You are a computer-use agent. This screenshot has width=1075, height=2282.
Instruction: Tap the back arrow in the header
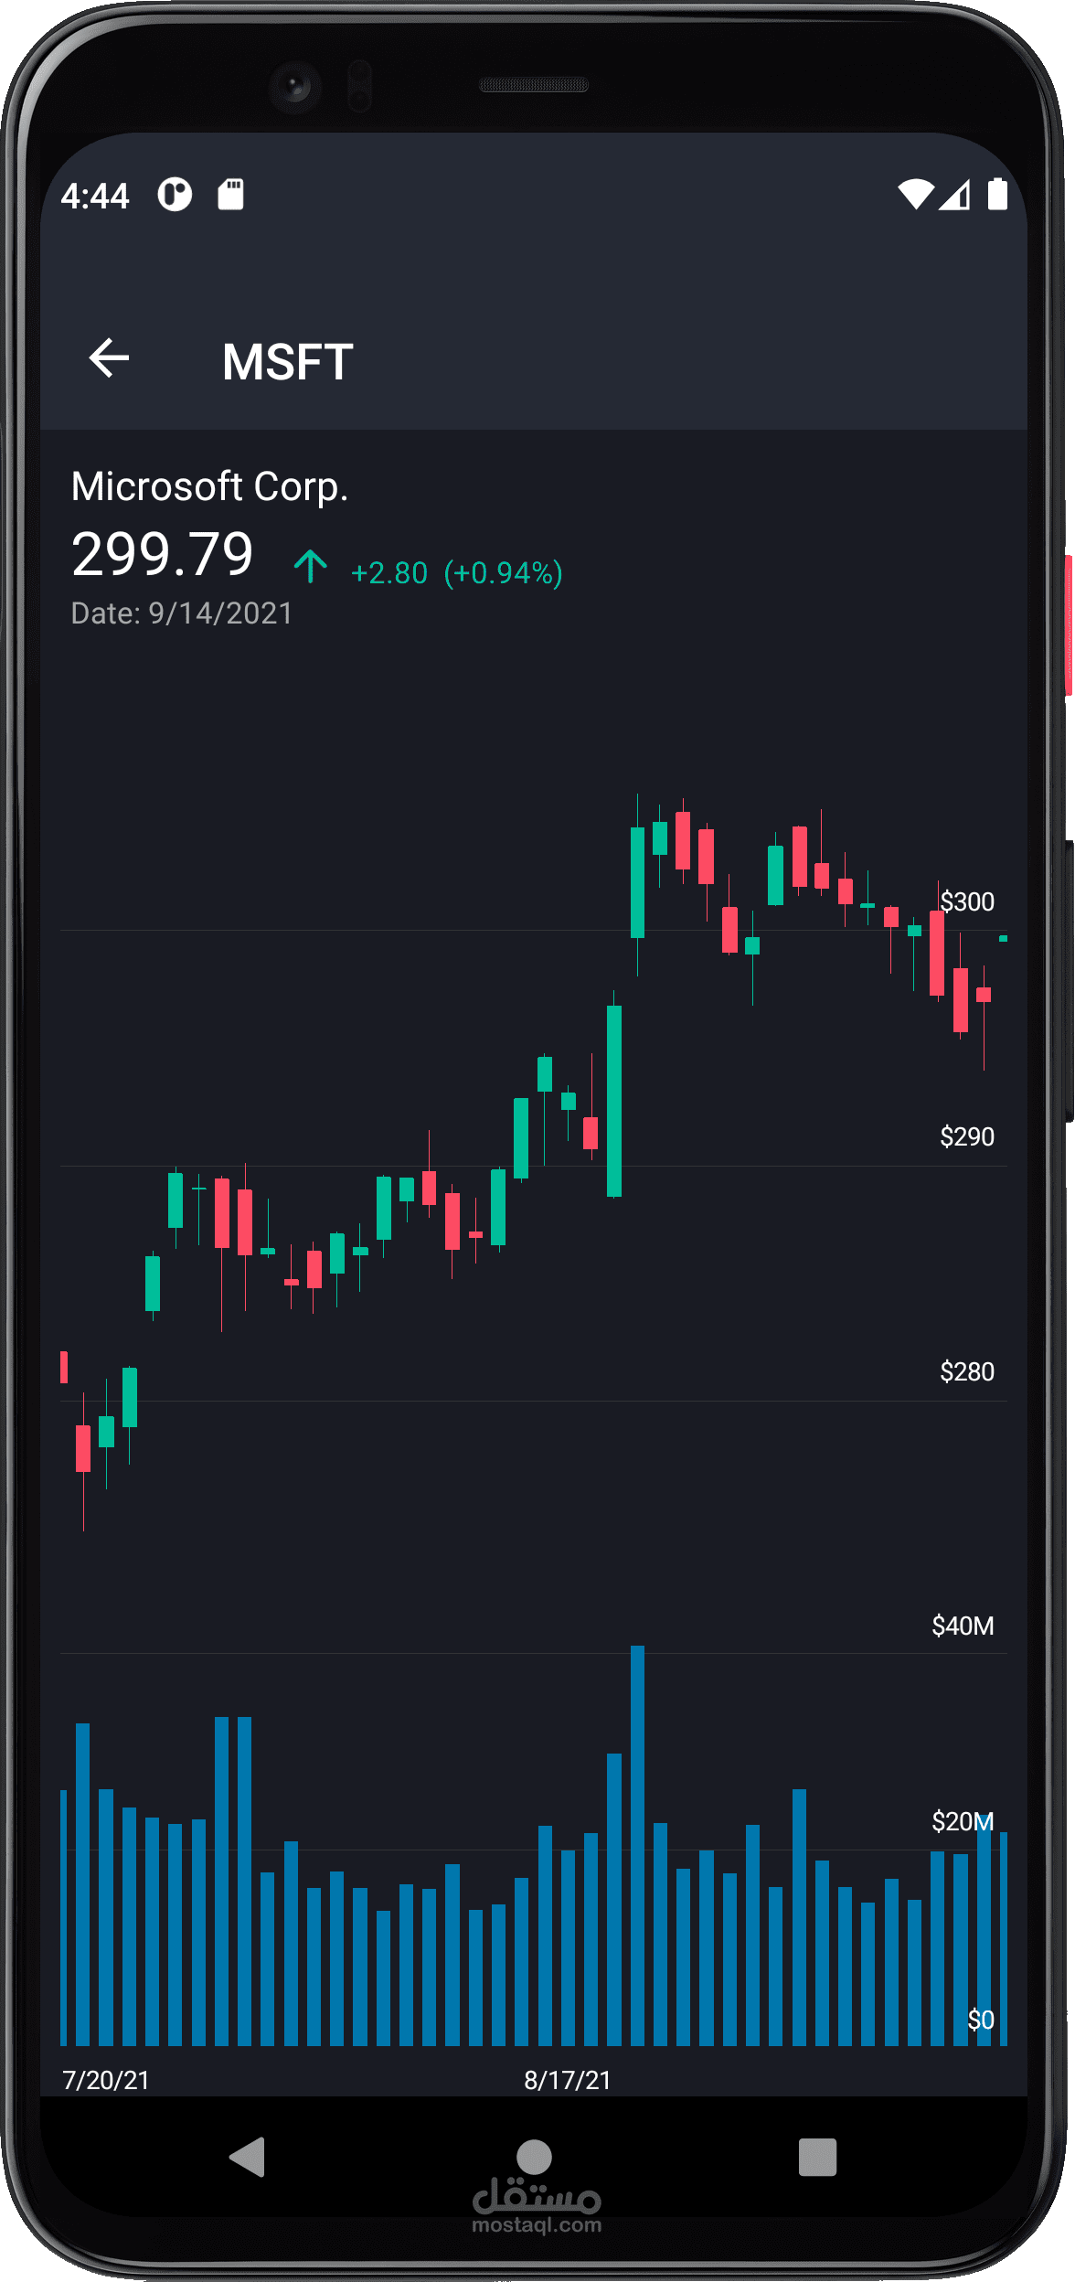(x=109, y=357)
